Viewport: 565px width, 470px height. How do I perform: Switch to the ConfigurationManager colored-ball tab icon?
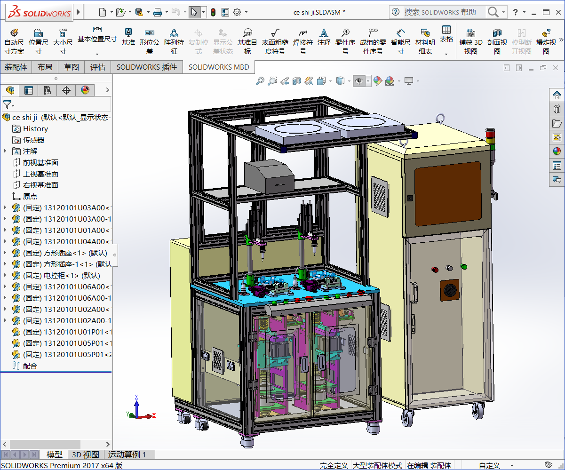84,90
